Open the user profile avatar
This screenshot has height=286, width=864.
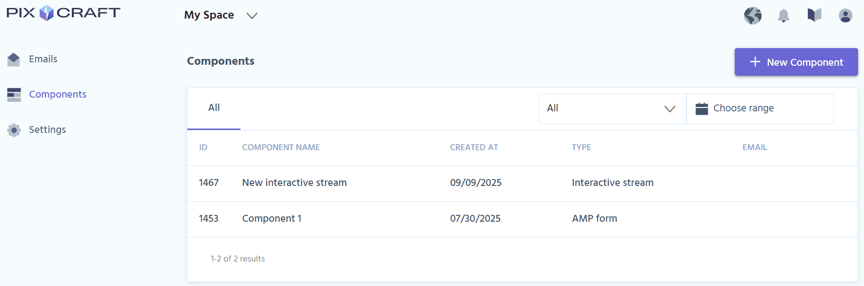point(845,16)
